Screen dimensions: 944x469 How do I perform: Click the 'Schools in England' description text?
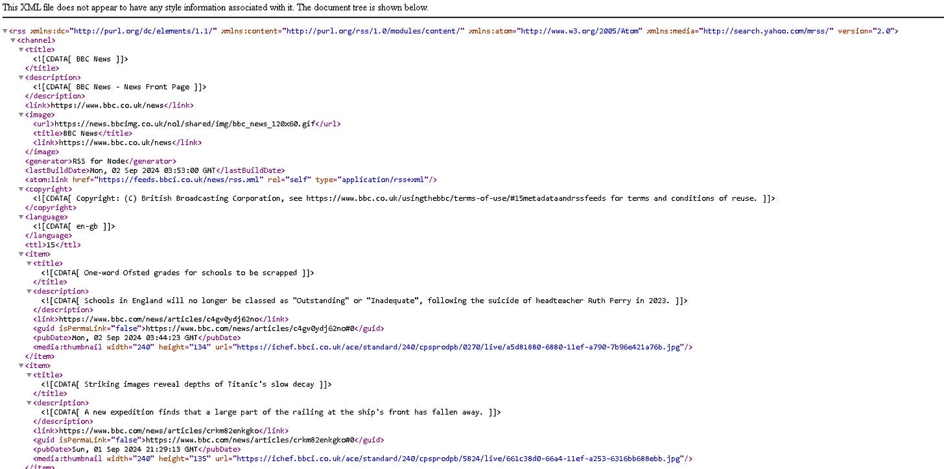click(364, 301)
